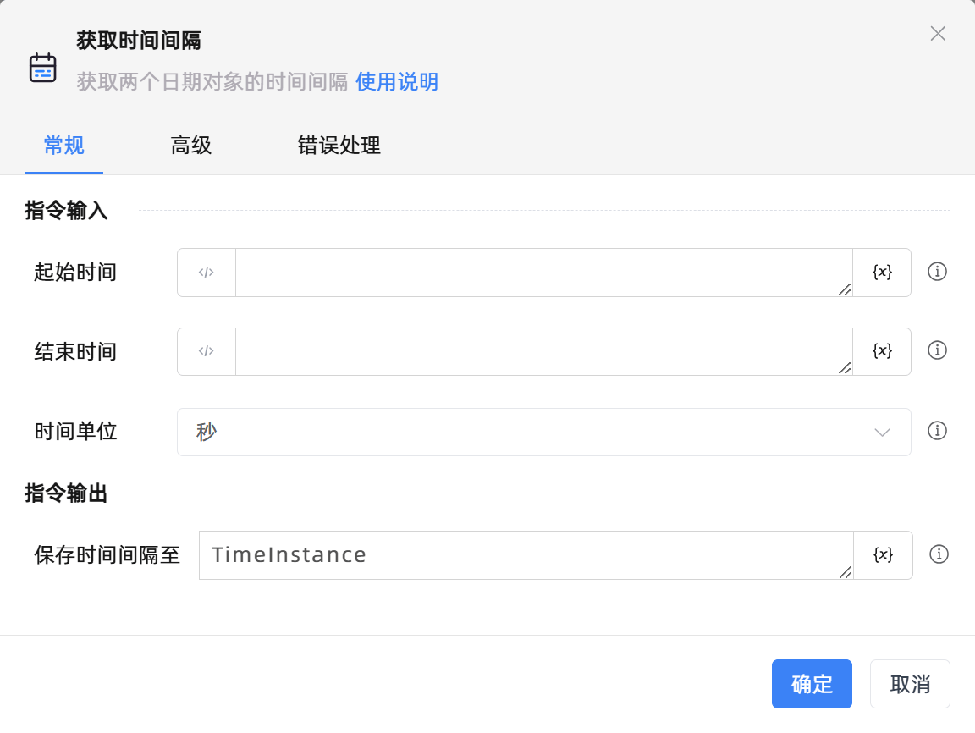
Task: Show info tooltip for 起始时间
Action: [937, 272]
